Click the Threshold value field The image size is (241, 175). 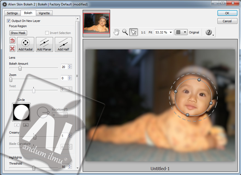(x=64, y=167)
